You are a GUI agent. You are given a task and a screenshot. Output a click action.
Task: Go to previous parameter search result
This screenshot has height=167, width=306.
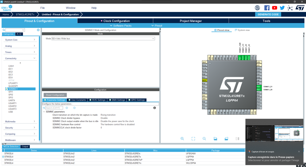coord(67,108)
